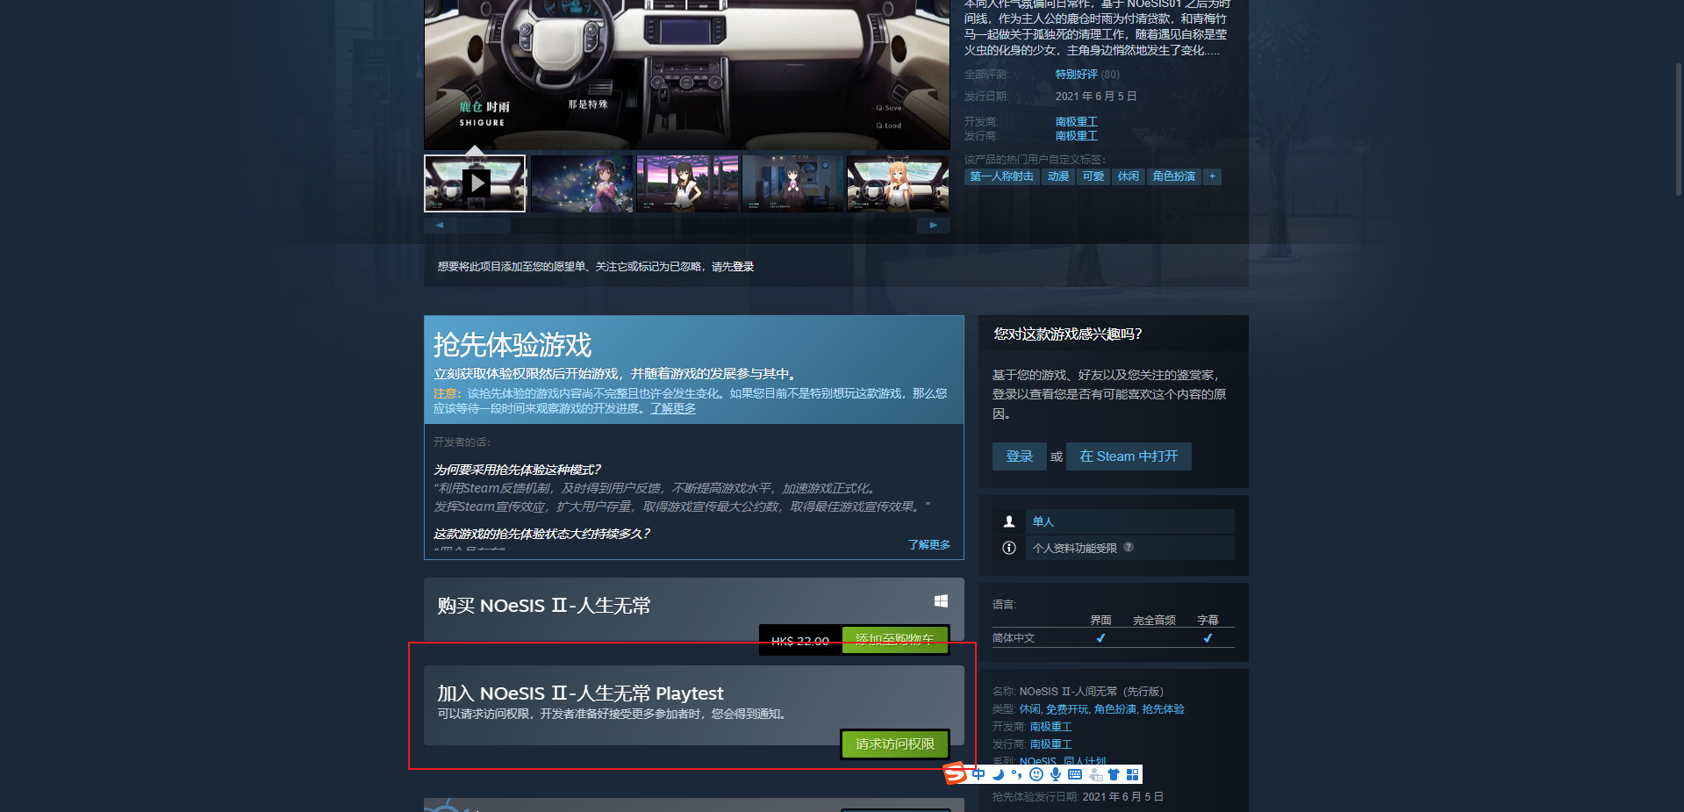Open the Sogou toolbox grid icon
Image resolution: width=1684 pixels, height=812 pixels.
[x=1133, y=774]
